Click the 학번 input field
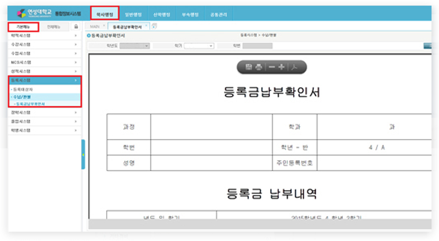The image size is (439, 241). (x=258, y=46)
